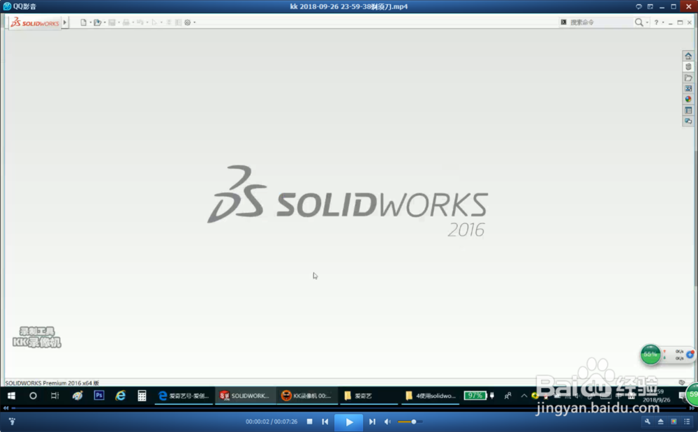Click the eject open-file icon in player
The height and width of the screenshot is (432, 698).
pyautogui.click(x=660, y=422)
